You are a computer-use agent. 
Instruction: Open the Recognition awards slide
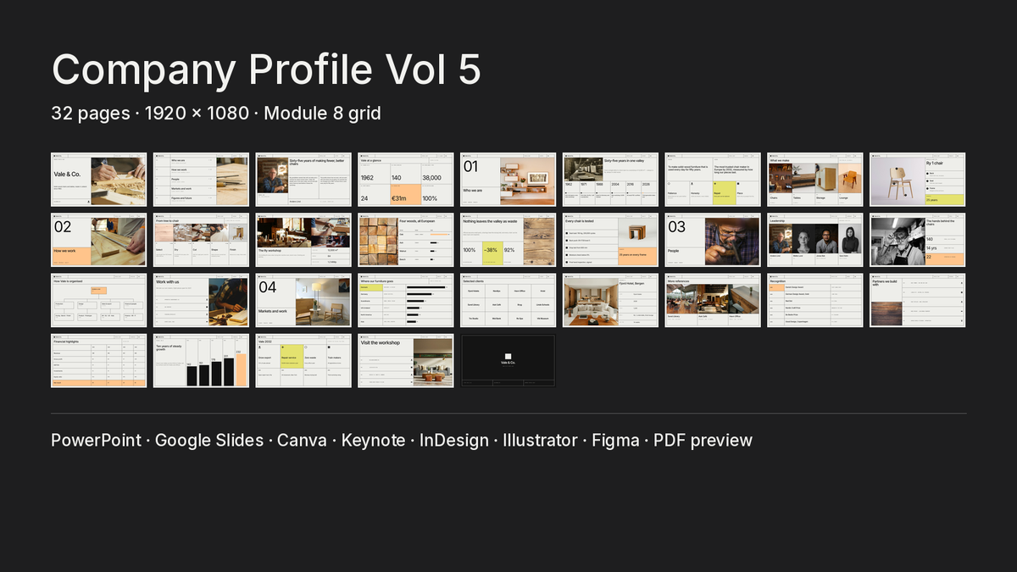tap(815, 300)
